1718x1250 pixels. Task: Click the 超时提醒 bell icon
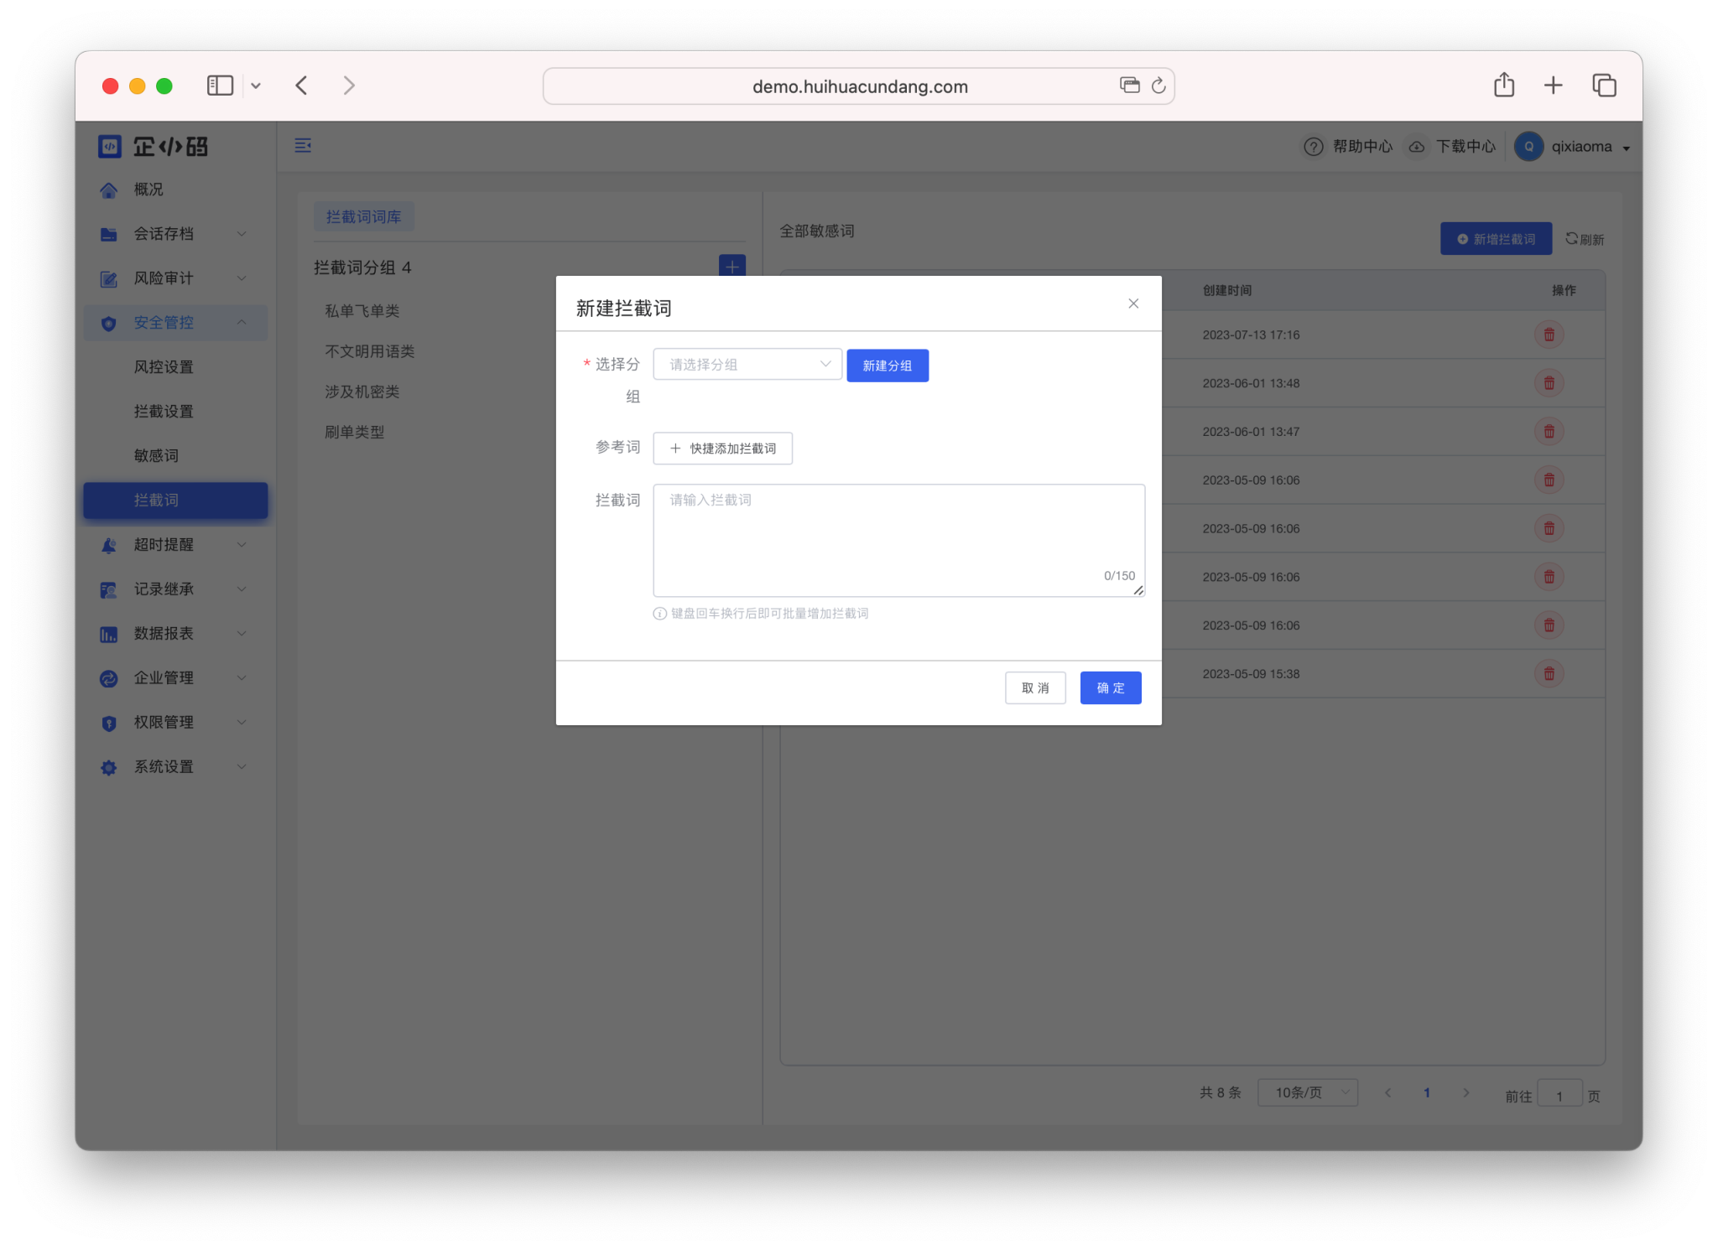tap(108, 546)
